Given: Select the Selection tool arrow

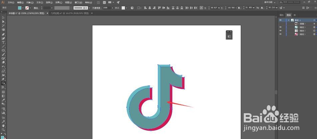Looking at the screenshot, I should [x=3, y=18].
